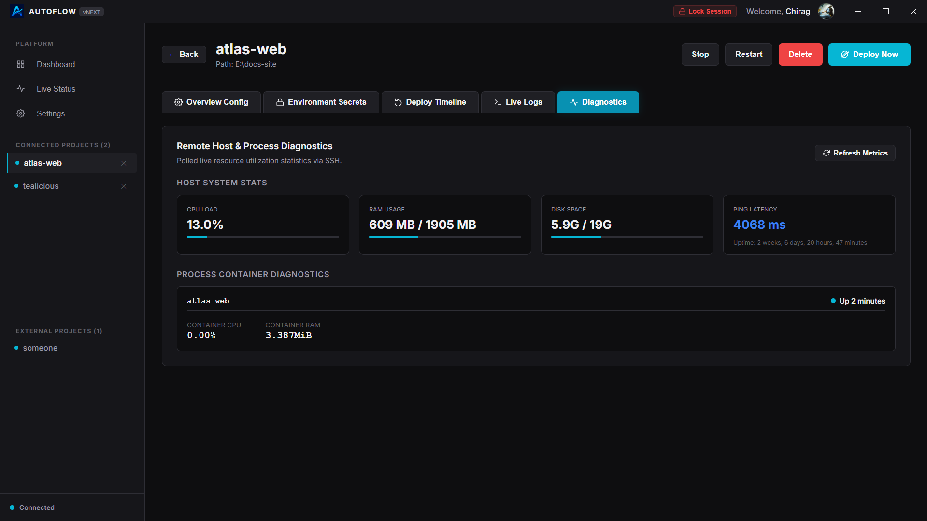This screenshot has height=521, width=927.
Task: Click the padlock icon on Environment Secrets tab
Action: pyautogui.click(x=280, y=102)
